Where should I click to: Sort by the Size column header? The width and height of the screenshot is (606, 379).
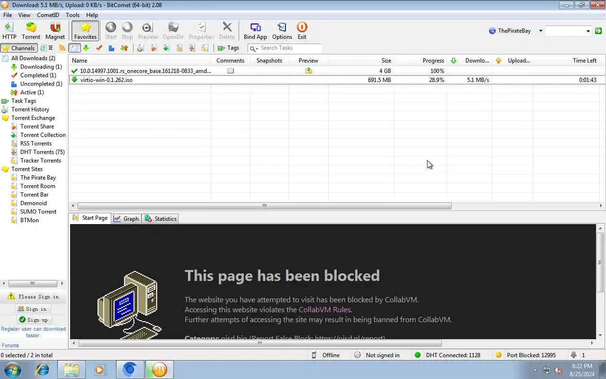386,61
